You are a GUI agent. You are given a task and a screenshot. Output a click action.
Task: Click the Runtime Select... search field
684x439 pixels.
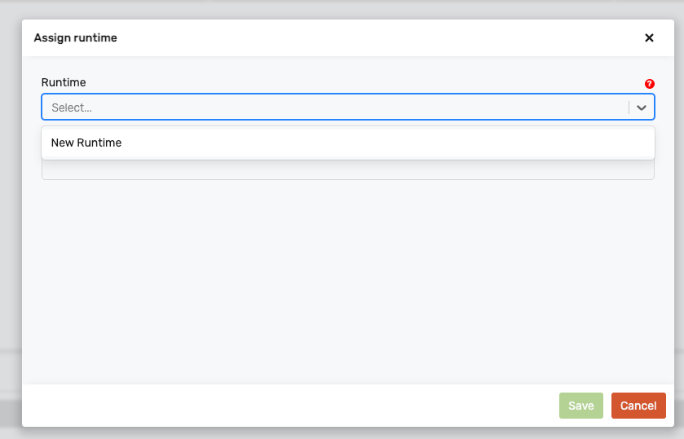[x=326, y=108]
